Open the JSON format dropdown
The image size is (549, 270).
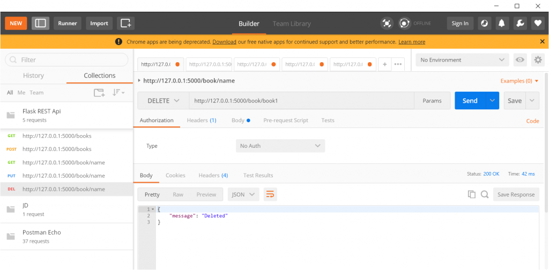[x=243, y=194]
